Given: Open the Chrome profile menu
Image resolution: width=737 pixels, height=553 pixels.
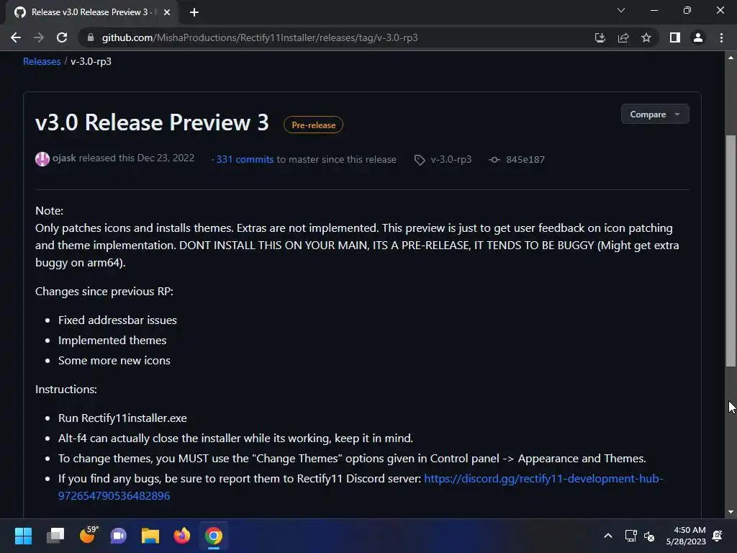Looking at the screenshot, I should [698, 37].
